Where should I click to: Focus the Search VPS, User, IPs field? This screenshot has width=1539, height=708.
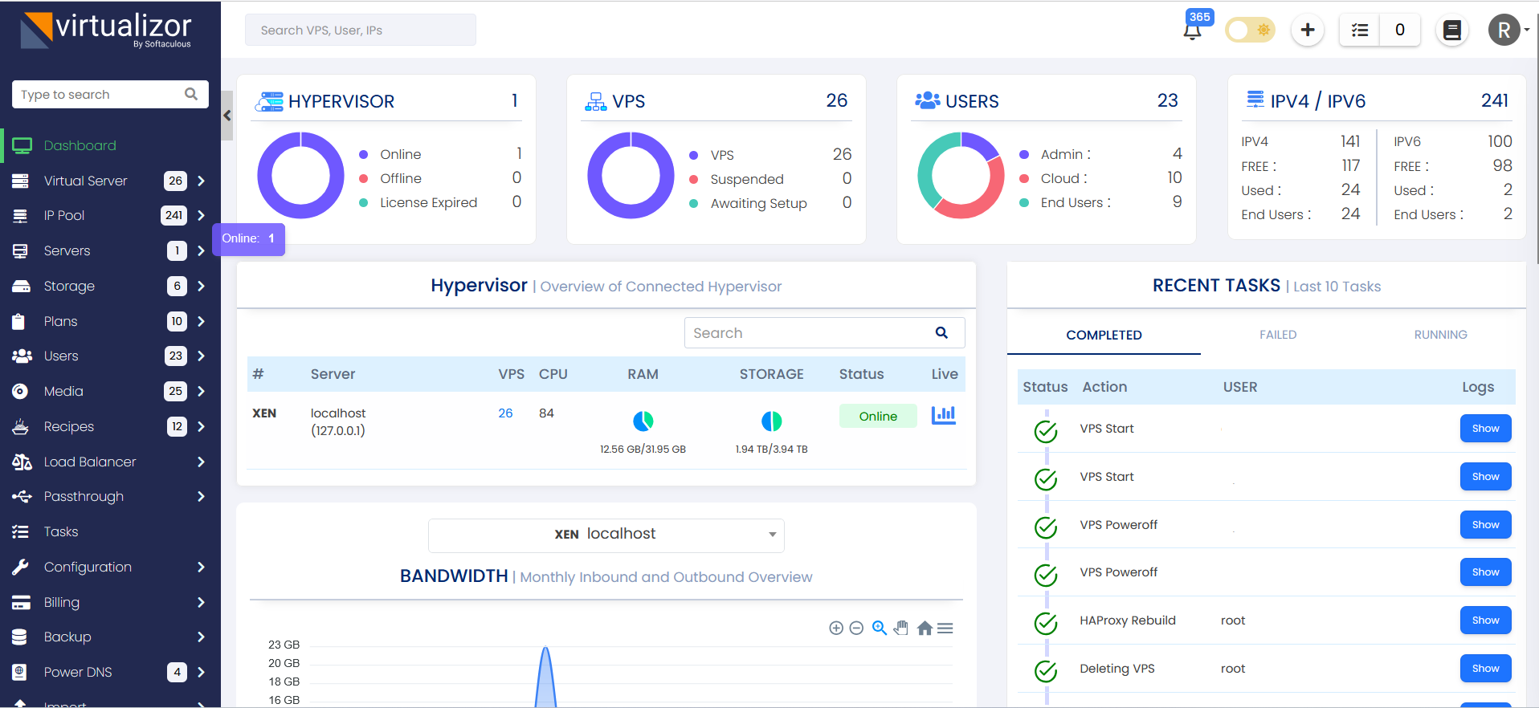click(x=361, y=31)
